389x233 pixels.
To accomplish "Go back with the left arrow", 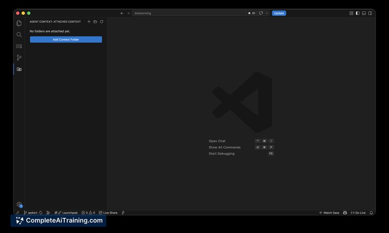I will pyautogui.click(x=122, y=13).
